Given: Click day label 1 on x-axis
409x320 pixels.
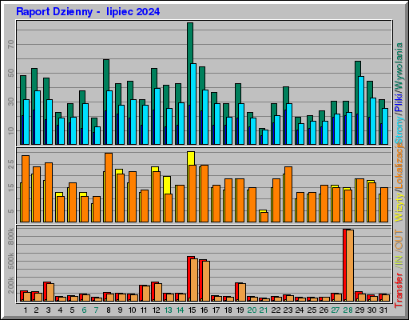Looking at the screenshot, I should (x=26, y=310).
